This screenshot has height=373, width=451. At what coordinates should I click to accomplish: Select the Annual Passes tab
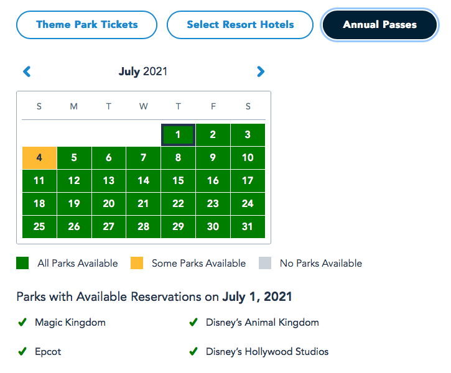(x=379, y=25)
